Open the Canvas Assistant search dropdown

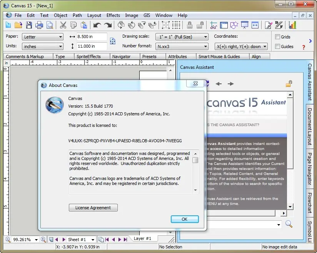[279, 225]
